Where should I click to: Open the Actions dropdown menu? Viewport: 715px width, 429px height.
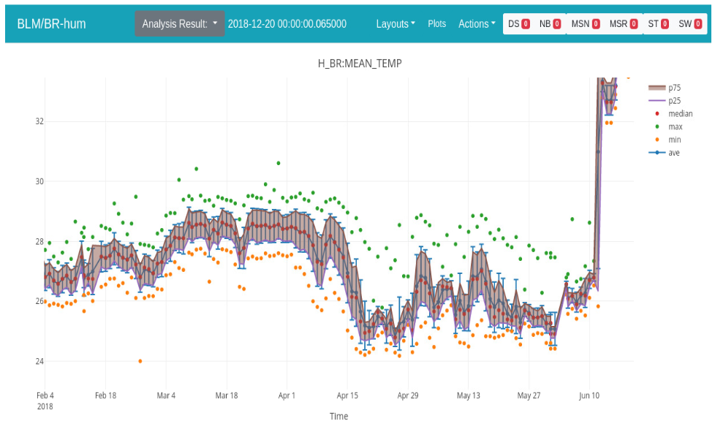[x=477, y=23]
